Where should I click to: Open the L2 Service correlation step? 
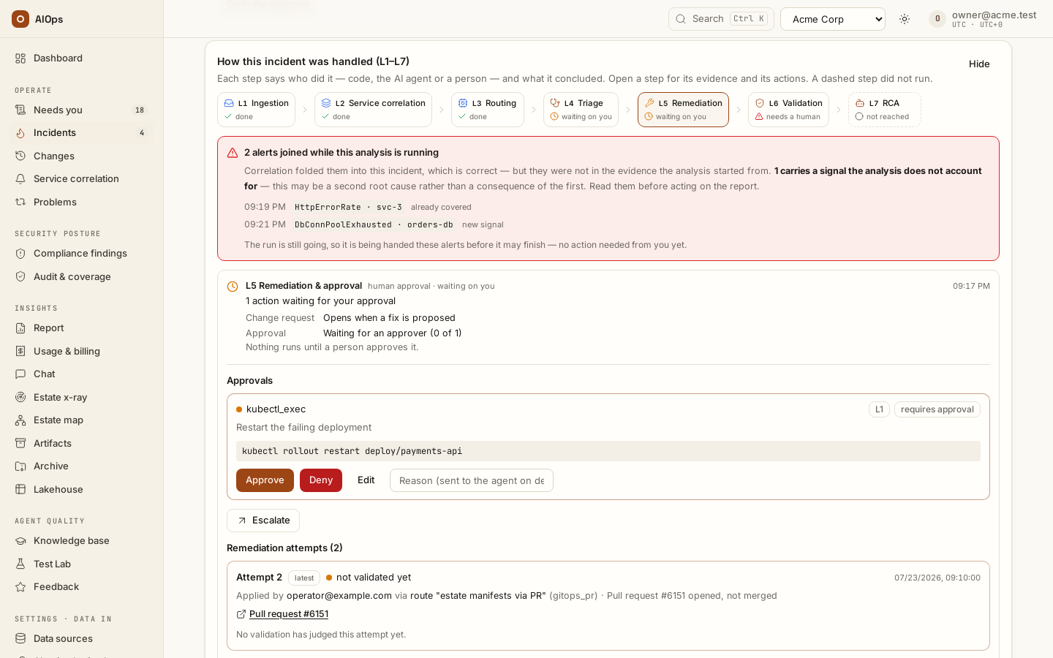(373, 110)
